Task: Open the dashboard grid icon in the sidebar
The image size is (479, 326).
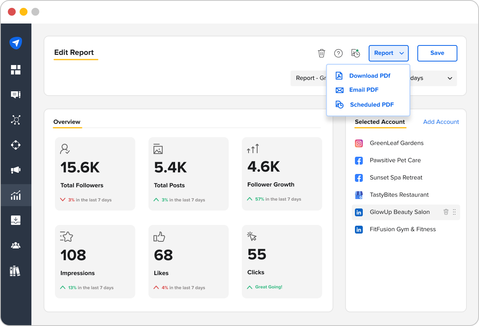Action: point(16,70)
